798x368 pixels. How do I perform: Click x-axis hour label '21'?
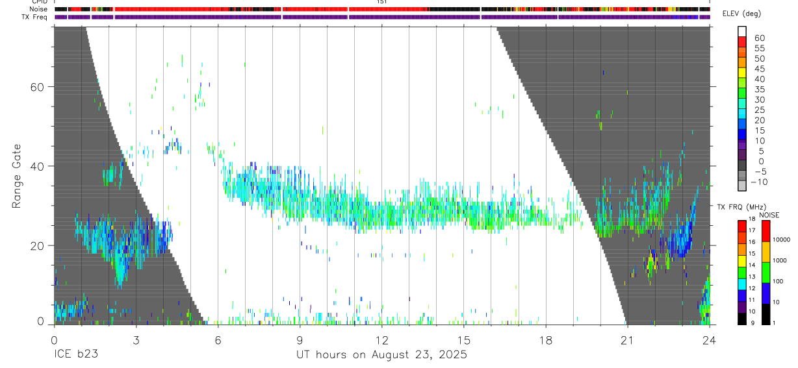[x=628, y=339]
